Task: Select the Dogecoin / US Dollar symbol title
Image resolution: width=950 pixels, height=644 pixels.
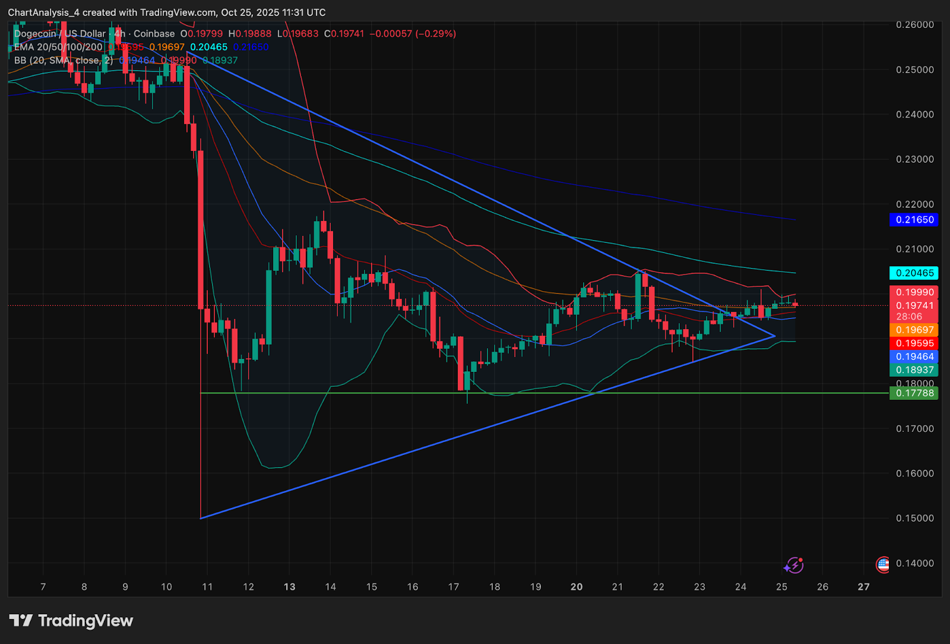Action: point(59,34)
